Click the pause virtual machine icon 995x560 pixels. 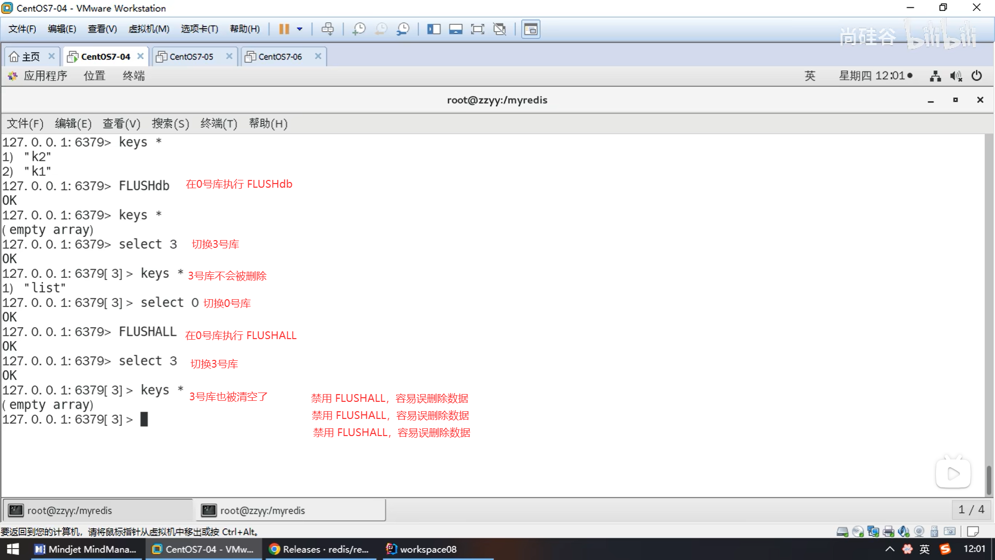point(283,29)
